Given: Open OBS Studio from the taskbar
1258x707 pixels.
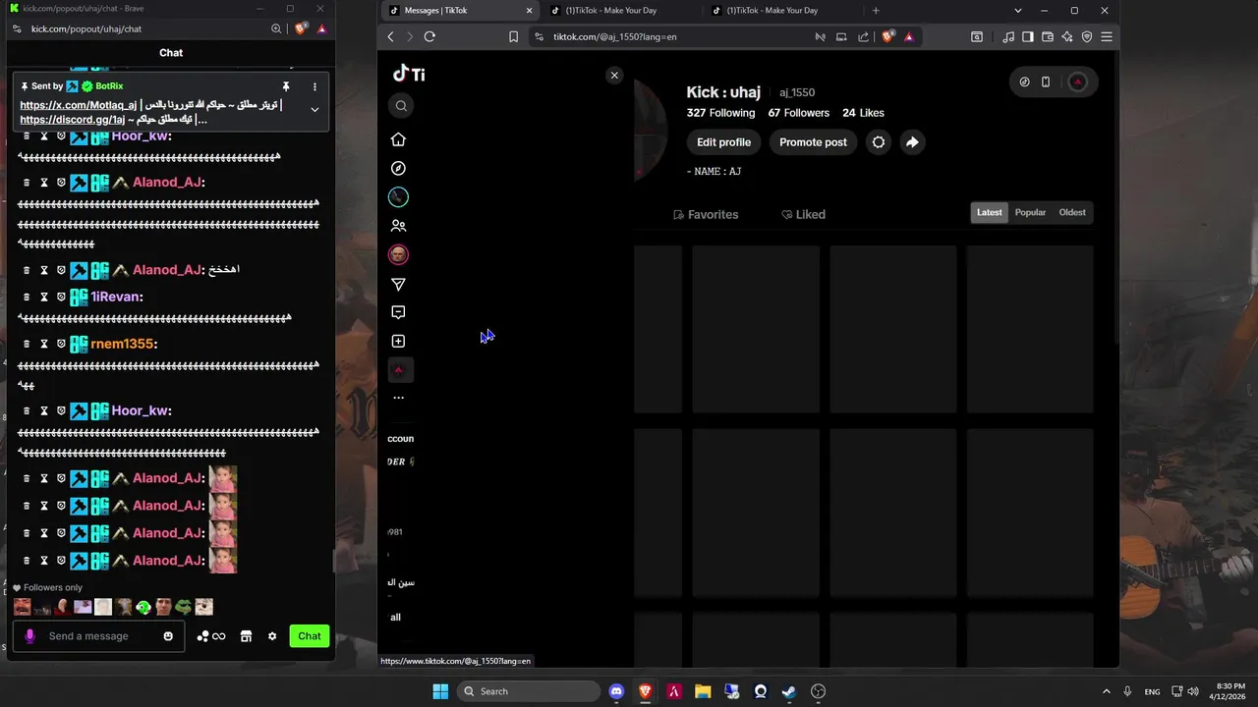Looking at the screenshot, I should (818, 691).
